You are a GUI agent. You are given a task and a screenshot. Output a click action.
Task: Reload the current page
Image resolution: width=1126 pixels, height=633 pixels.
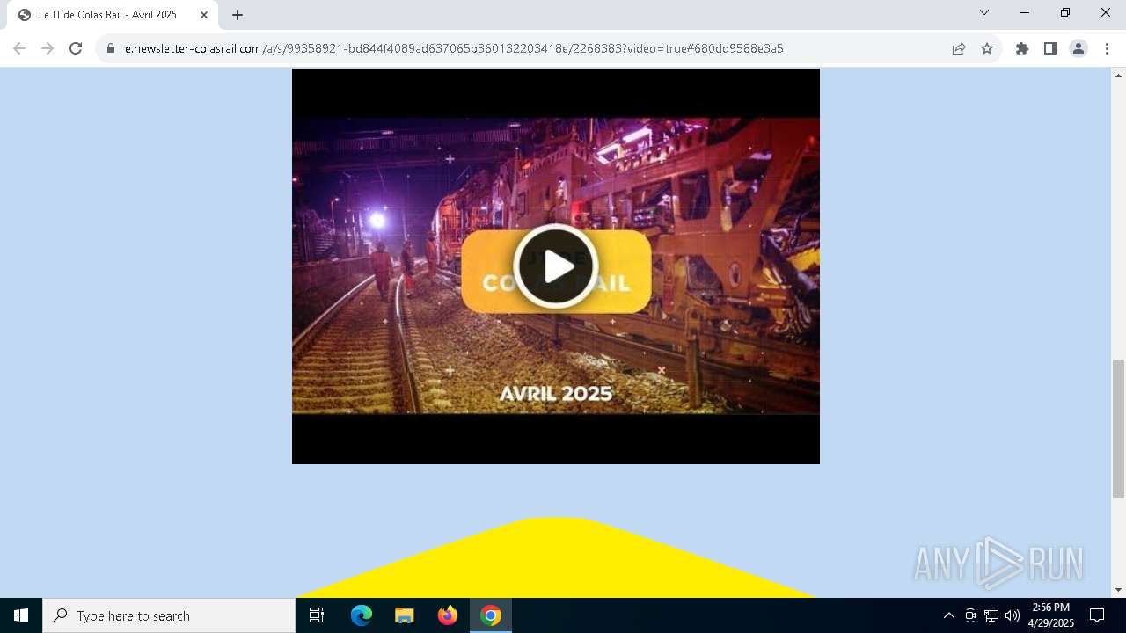tap(76, 48)
